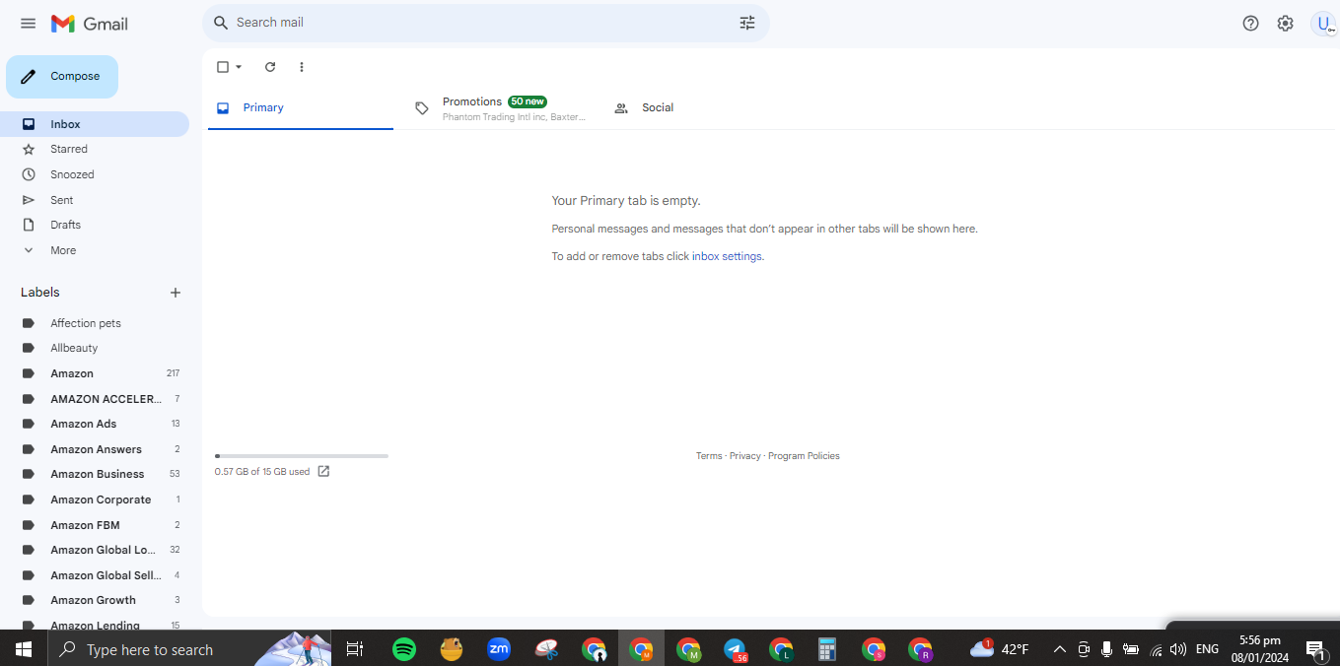
Task: Open the Amazon Business label
Action: click(x=95, y=474)
